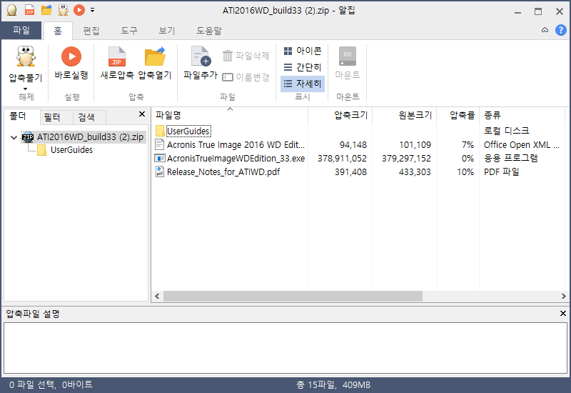Image resolution: width=571 pixels, height=393 pixels.
Task: Click the orange play quick-access icon
Action: point(79,10)
